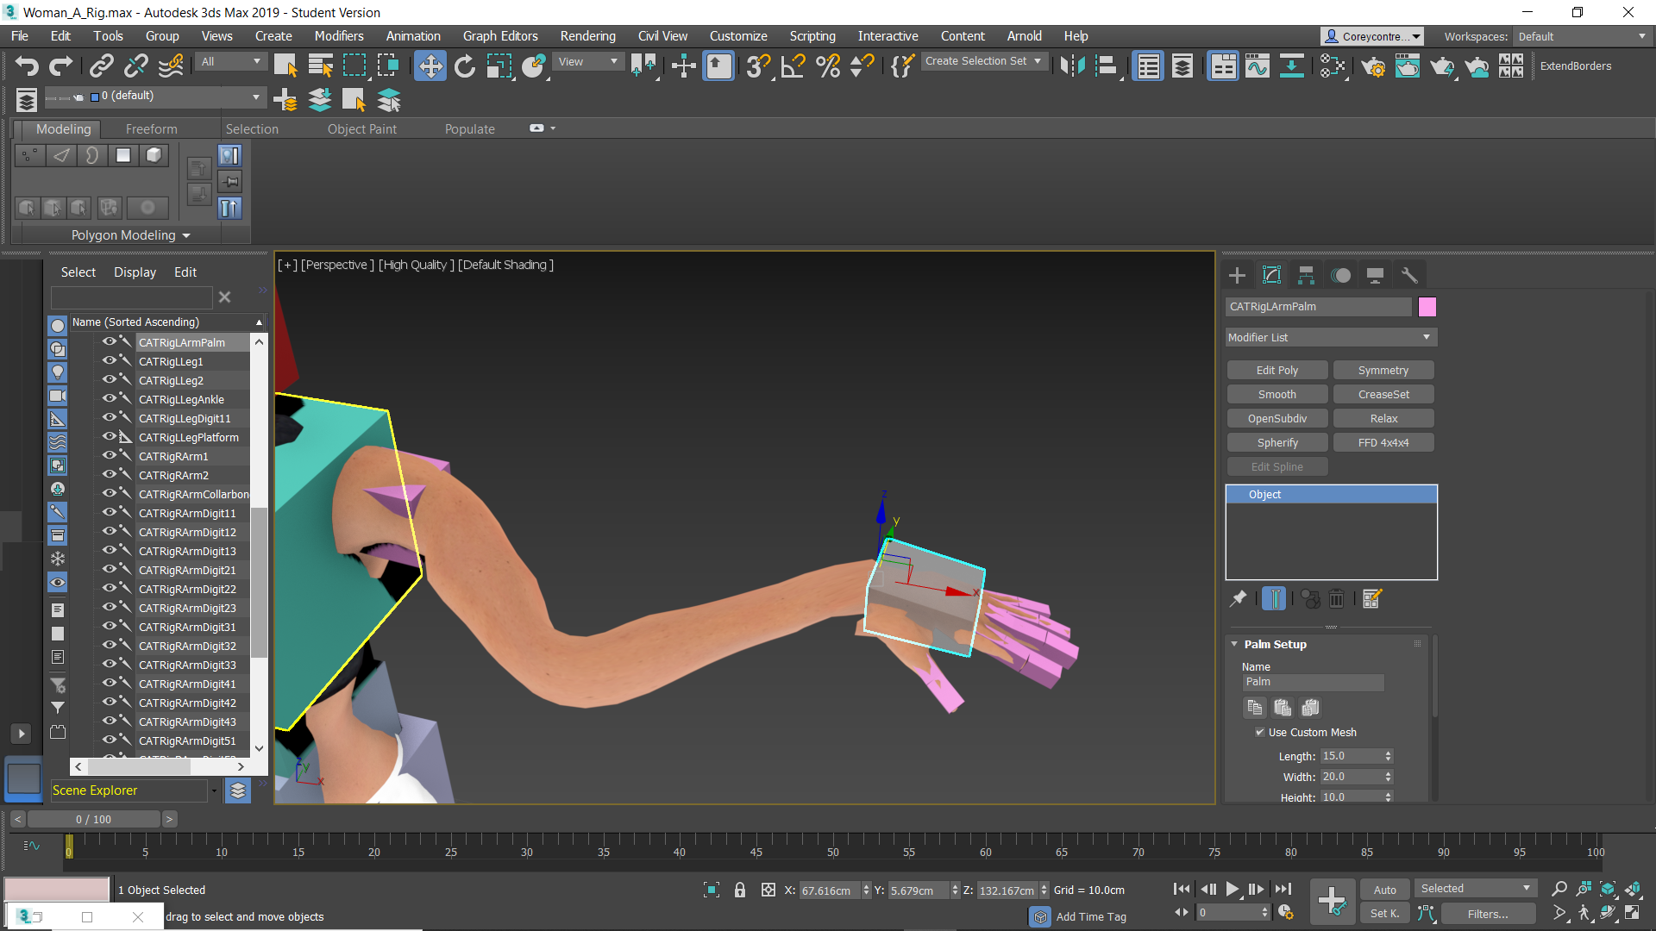The height and width of the screenshot is (931, 1656).
Task: Switch to the Freeform tab
Action: (149, 128)
